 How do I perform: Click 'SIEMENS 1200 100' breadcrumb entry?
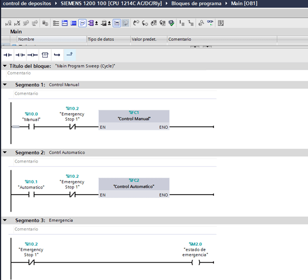tap(111, 3)
